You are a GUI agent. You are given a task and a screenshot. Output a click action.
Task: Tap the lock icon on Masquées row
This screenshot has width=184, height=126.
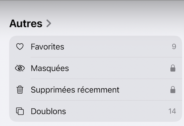coord(173,68)
